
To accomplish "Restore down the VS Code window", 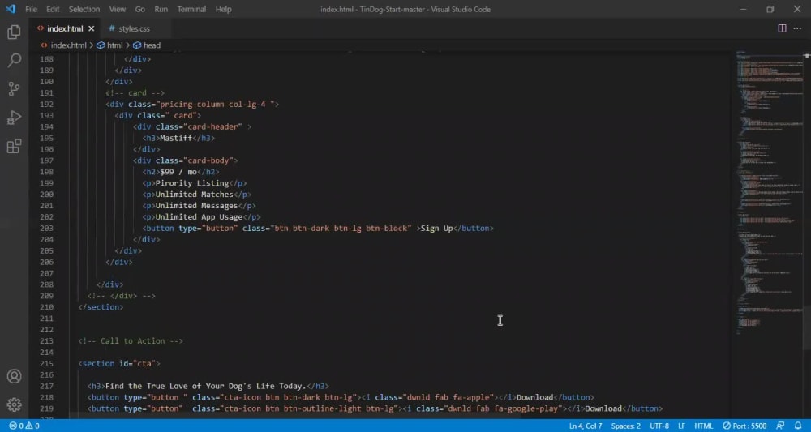I will tap(770, 9).
